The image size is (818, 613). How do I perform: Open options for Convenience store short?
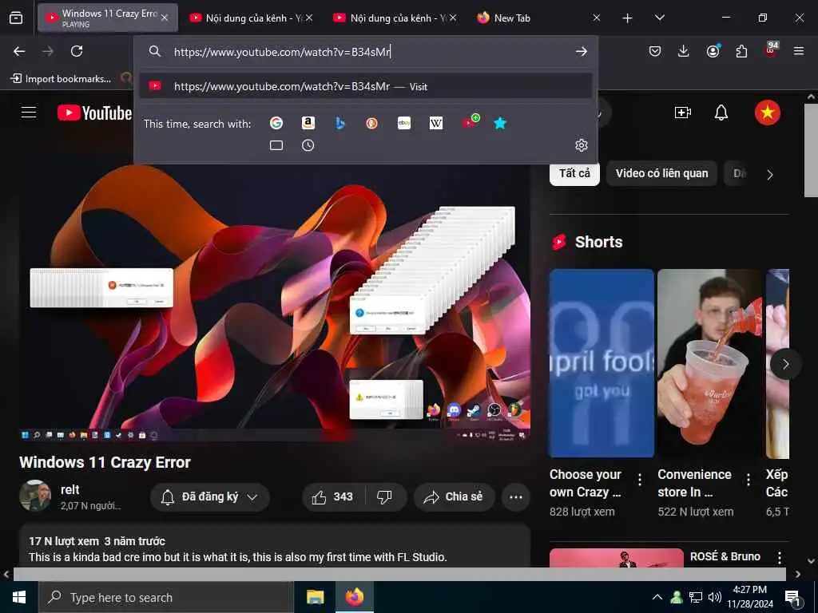coord(748,480)
